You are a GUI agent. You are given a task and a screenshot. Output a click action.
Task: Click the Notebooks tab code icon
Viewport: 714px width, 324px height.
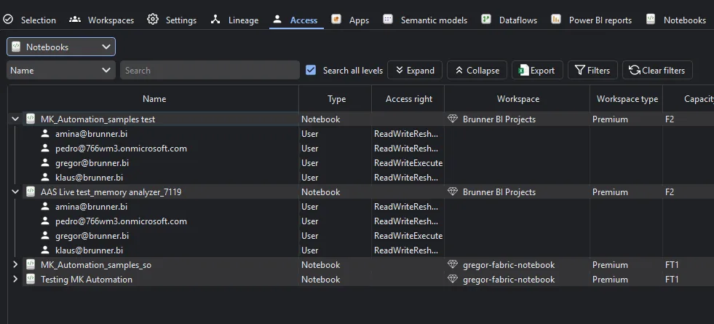[x=650, y=19]
